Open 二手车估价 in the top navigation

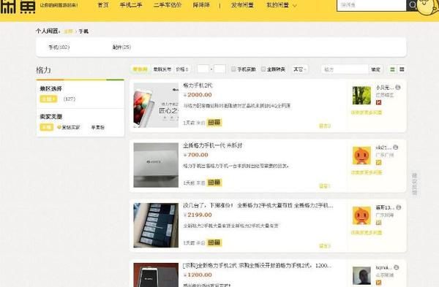(x=168, y=5)
